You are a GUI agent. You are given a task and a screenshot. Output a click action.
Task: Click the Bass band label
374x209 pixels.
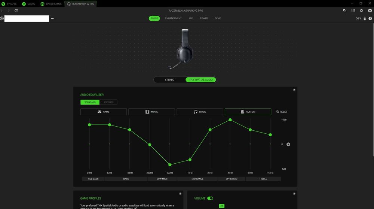coord(126,179)
